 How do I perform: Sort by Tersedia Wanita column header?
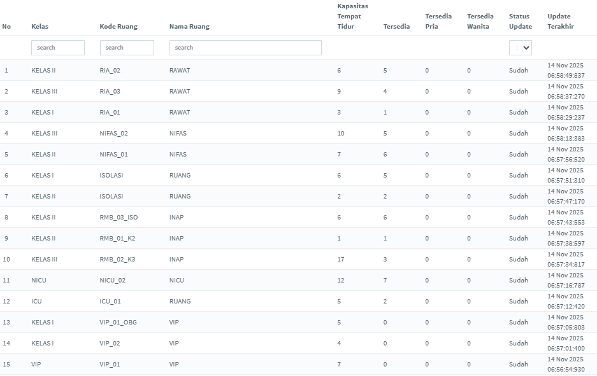[479, 21]
